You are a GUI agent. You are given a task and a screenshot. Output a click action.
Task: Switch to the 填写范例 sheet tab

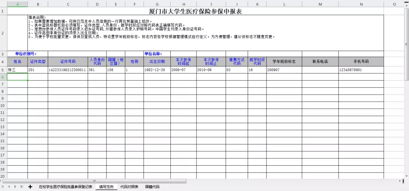click(x=106, y=187)
